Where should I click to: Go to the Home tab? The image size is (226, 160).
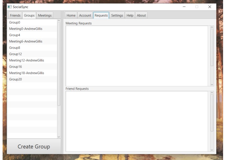point(71,15)
